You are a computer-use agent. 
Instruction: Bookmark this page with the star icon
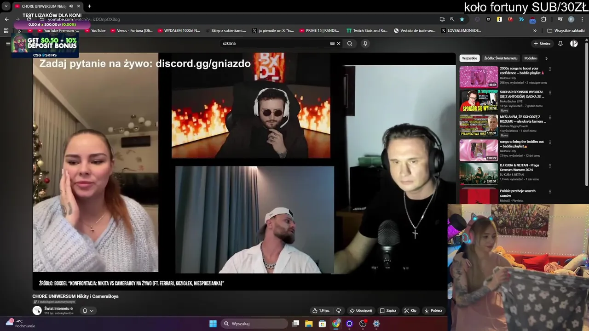462,19
